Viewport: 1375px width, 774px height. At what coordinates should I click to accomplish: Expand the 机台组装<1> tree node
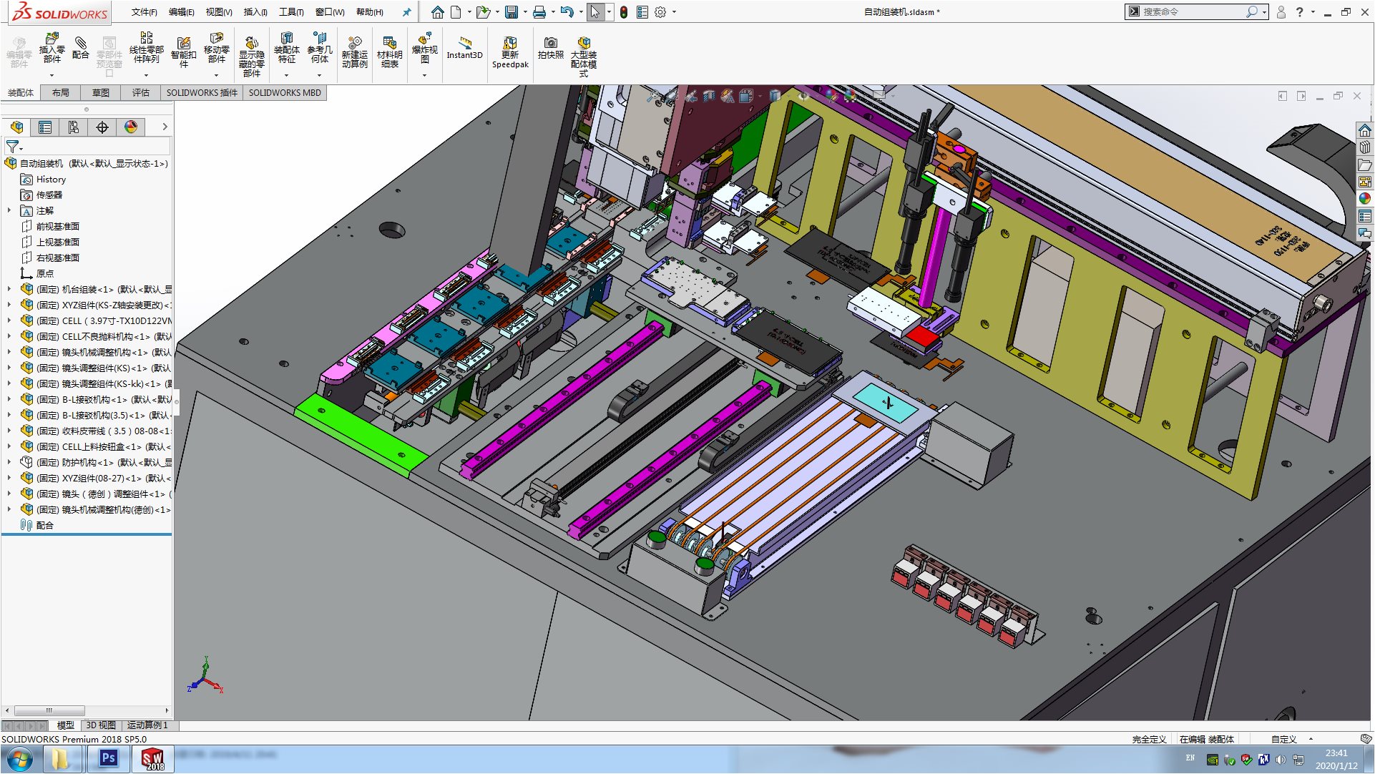click(9, 290)
